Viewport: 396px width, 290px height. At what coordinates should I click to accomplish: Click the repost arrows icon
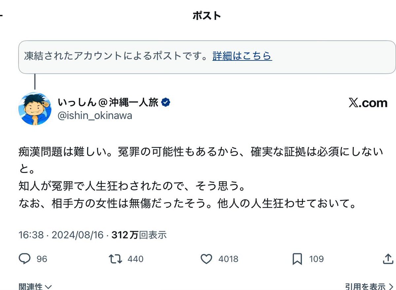(115, 259)
